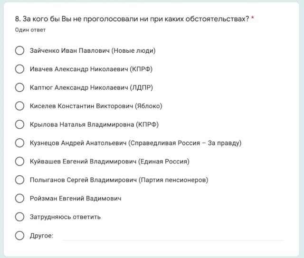Pick Киселев Константин Викторович (Яблоко)
The image size is (304, 258).
[20, 106]
